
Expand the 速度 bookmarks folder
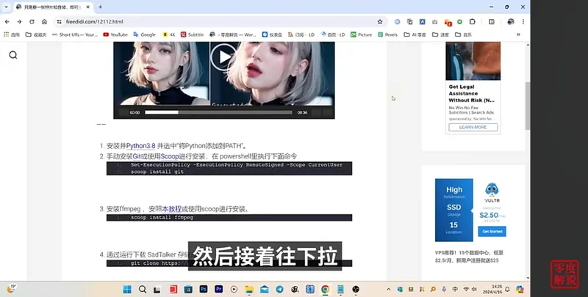click(x=440, y=34)
